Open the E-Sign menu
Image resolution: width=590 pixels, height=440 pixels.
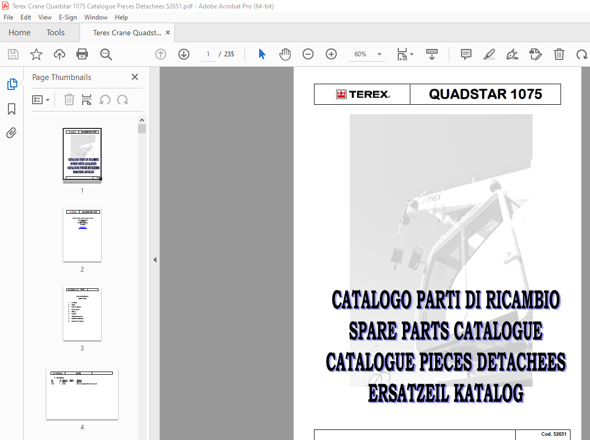[x=68, y=17]
